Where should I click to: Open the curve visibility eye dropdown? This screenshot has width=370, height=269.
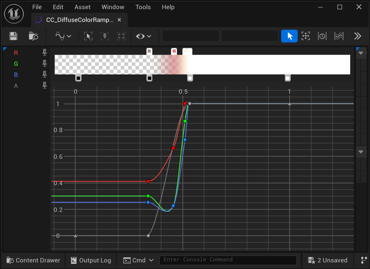(144, 36)
